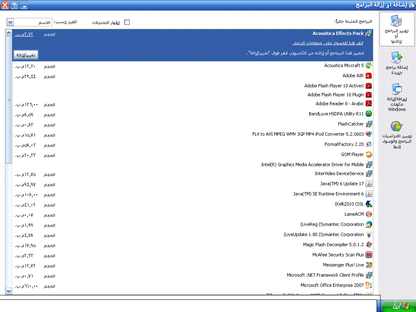The width and height of the screenshot is (416, 312).
Task: Click the Intel Graphics Media Accelerator Driver icon
Action: (x=369, y=165)
